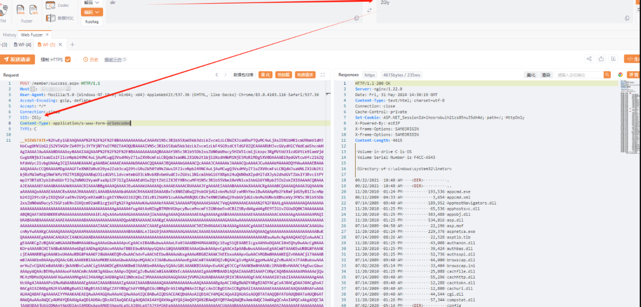Screen dimensions: 641x307
Task: Focus the response locate search field
Action: (580, 75)
